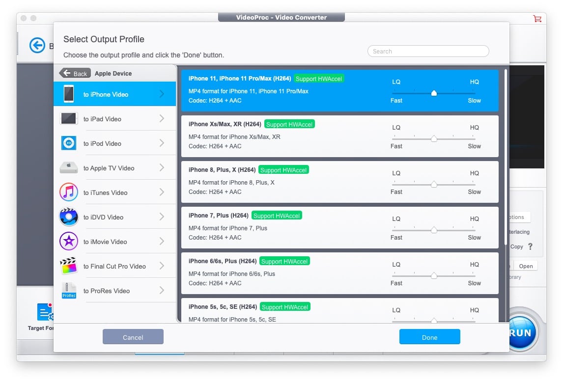Click Support HWAccel badge on iPhone 6/6s profile
The width and height of the screenshot is (563, 382).
(x=285, y=261)
